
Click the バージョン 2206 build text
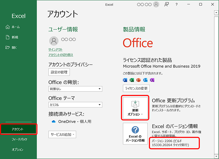[170, 143]
